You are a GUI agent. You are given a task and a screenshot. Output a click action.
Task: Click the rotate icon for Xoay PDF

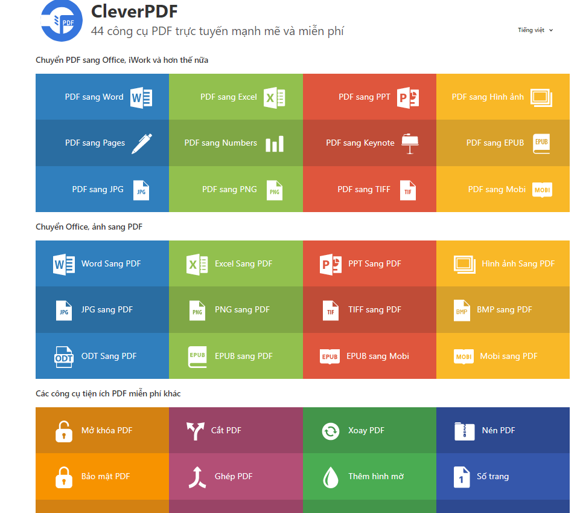(331, 431)
